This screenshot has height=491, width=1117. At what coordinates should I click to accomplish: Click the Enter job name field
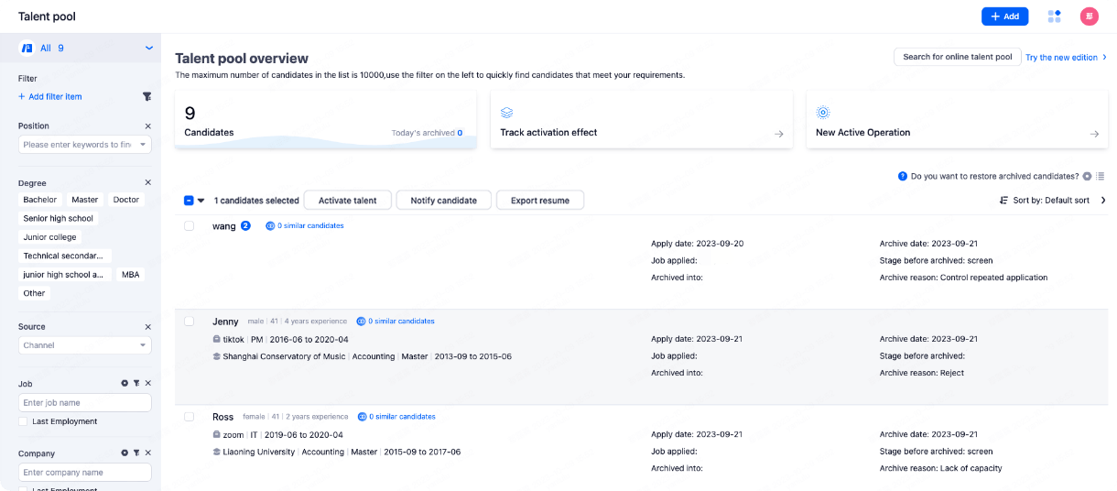point(84,403)
